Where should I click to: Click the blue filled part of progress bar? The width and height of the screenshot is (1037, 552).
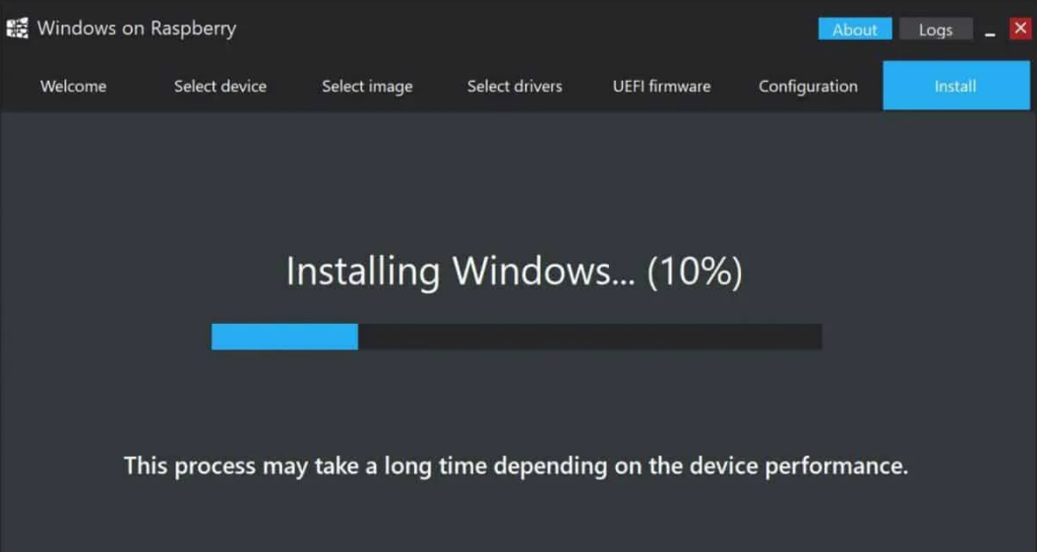coord(284,337)
